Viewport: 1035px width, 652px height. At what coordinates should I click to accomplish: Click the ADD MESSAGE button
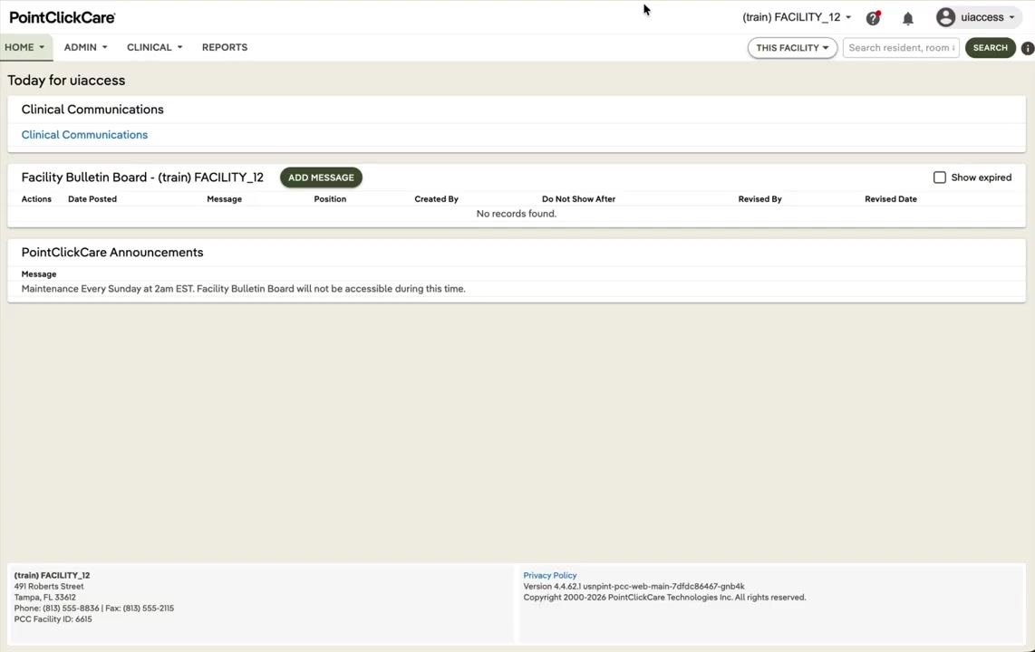click(321, 177)
